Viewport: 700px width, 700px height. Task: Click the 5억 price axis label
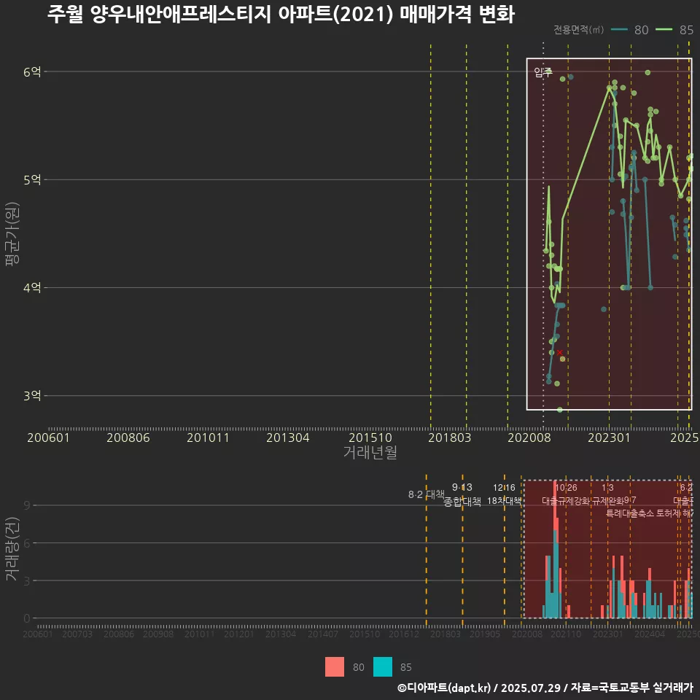coord(32,179)
